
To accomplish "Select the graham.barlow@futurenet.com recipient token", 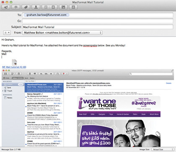I will (x=47, y=15).
